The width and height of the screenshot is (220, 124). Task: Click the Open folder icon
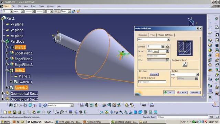point(10,112)
